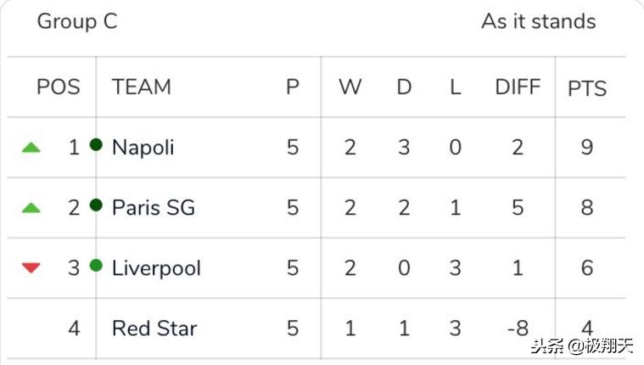Sort by the DIFF column header
The height and width of the screenshot is (365, 644).
tap(518, 87)
